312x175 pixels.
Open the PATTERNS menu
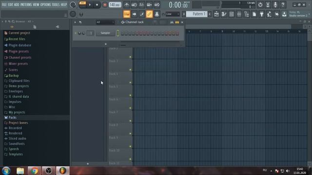pyautogui.click(x=26, y=4)
